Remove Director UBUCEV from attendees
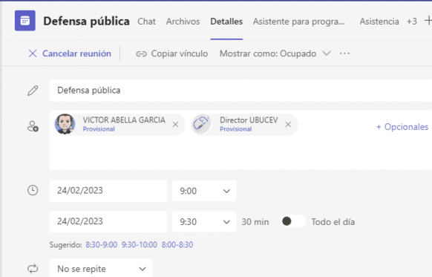The image size is (432, 277). [x=288, y=125]
